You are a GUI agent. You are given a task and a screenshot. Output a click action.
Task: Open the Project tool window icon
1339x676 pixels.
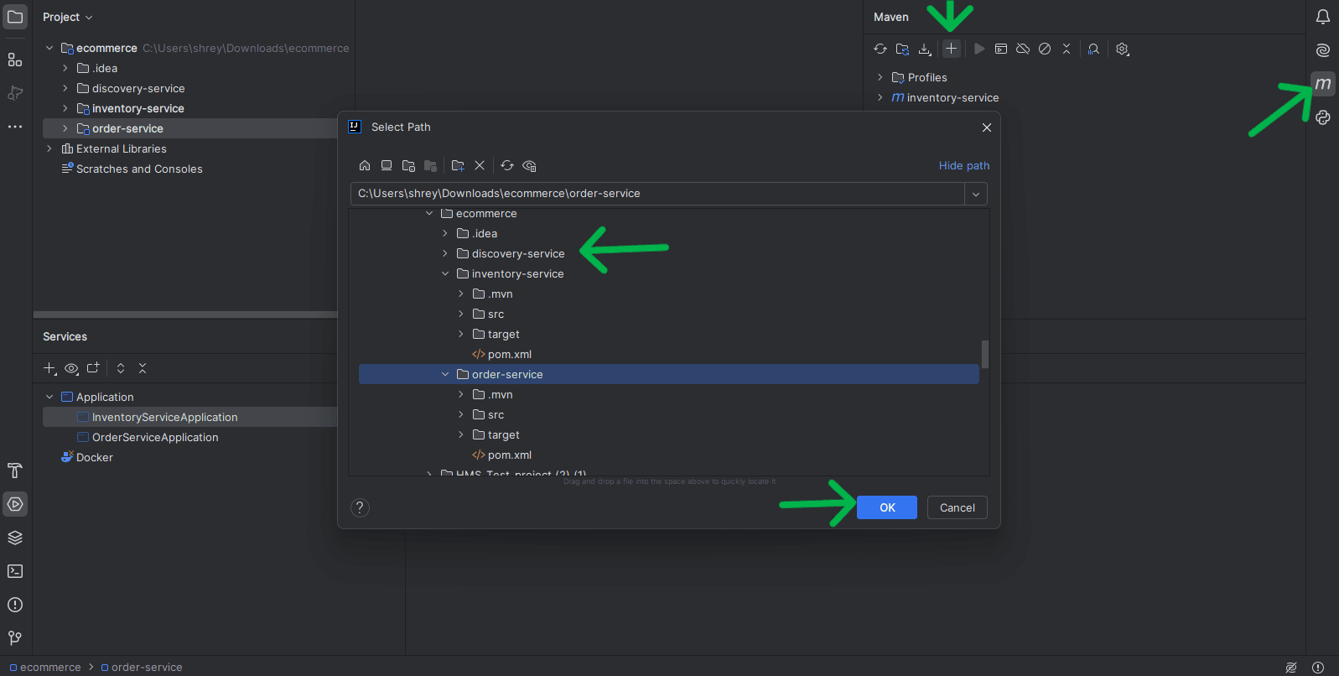tap(15, 17)
